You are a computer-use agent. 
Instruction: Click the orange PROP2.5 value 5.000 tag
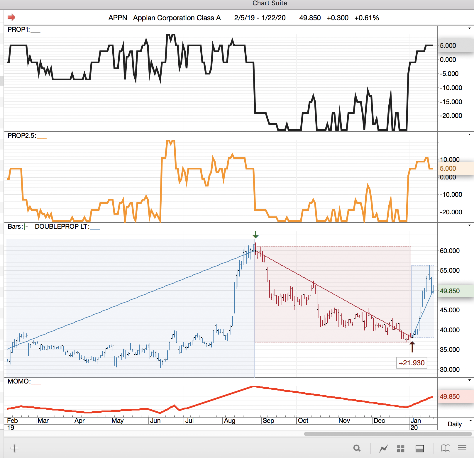point(456,168)
